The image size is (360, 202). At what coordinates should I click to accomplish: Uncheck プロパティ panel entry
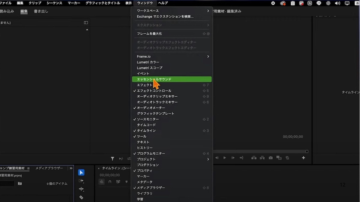[172, 171]
